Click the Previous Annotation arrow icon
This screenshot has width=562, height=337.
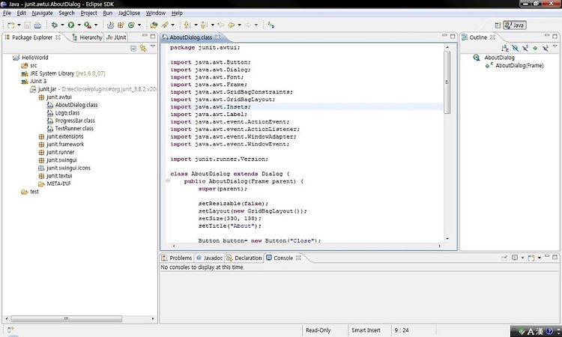pos(204,25)
